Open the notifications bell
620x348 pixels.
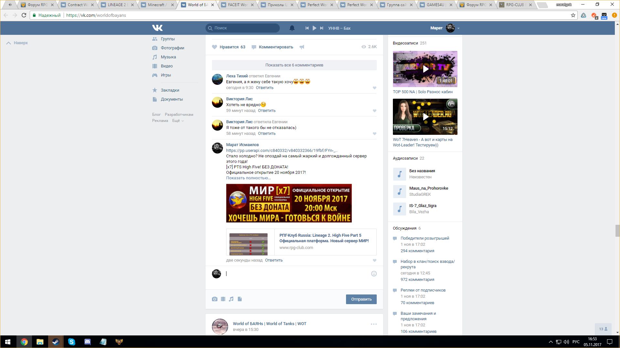click(292, 28)
